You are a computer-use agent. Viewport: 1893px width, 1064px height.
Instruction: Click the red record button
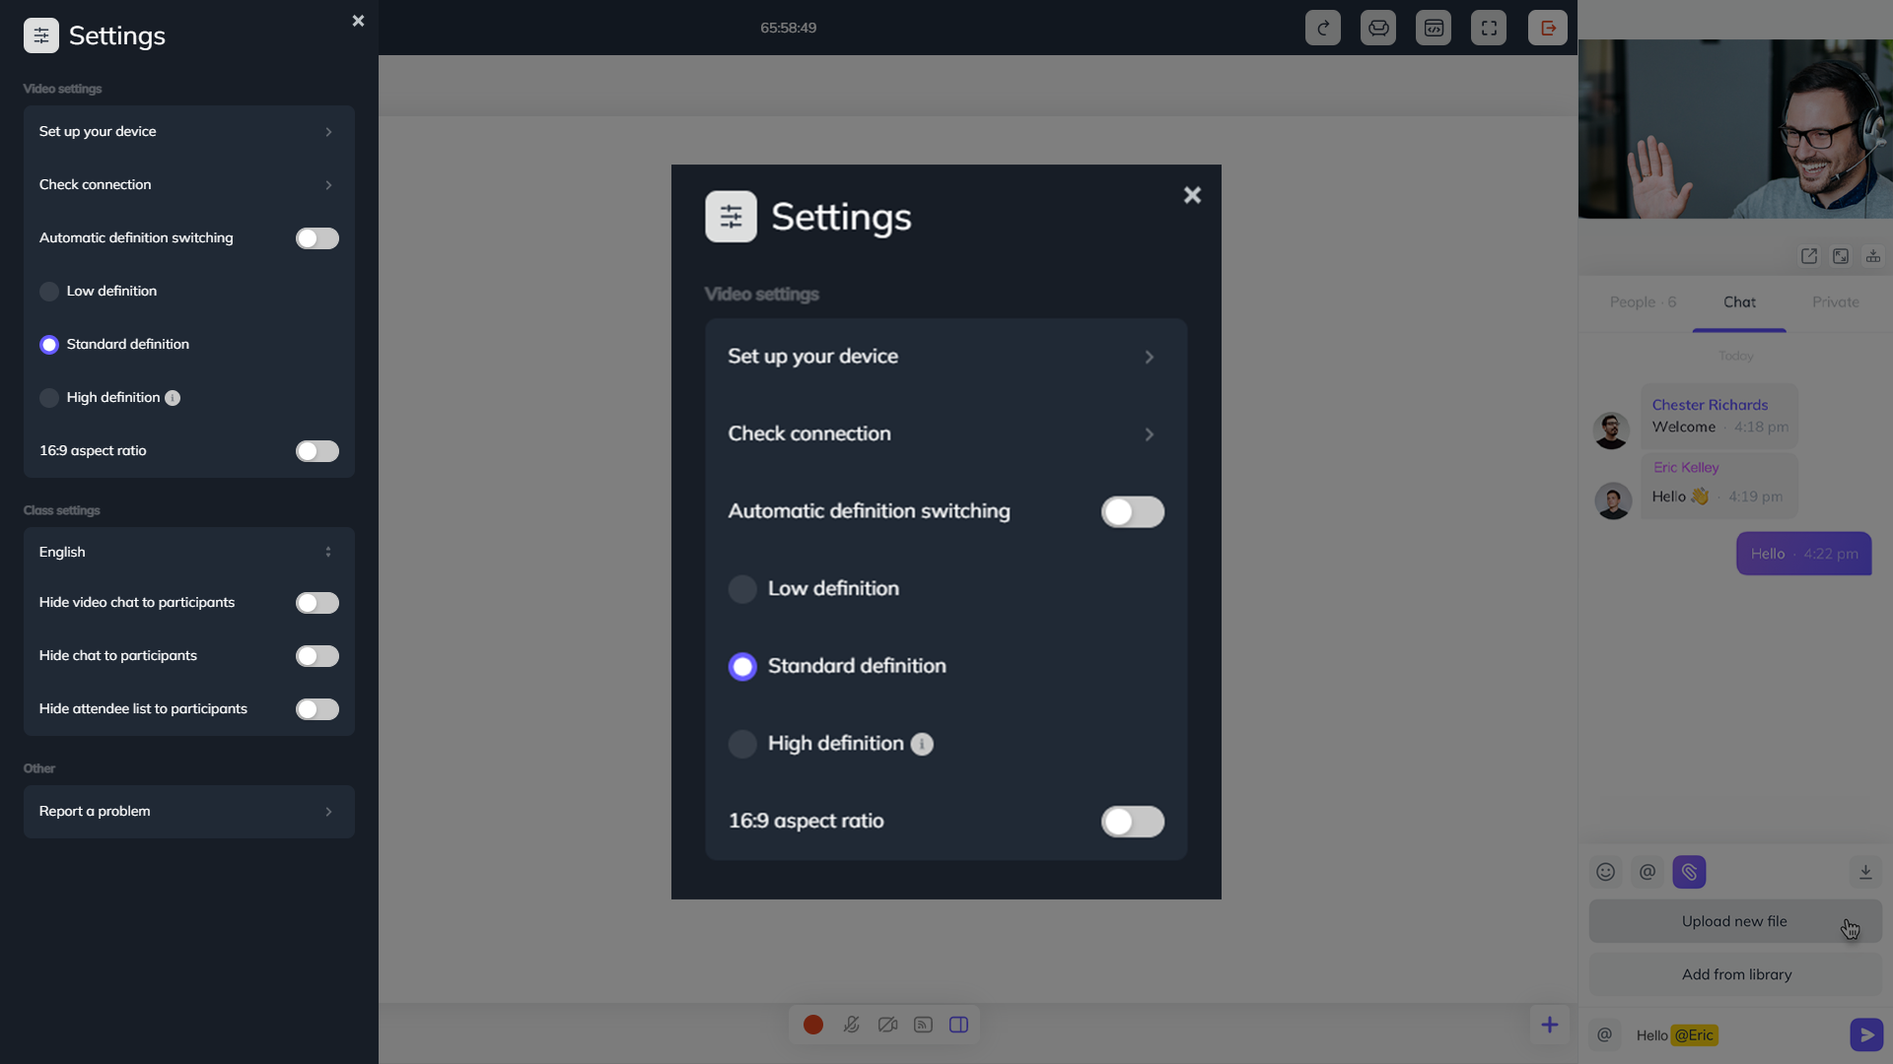tap(812, 1025)
